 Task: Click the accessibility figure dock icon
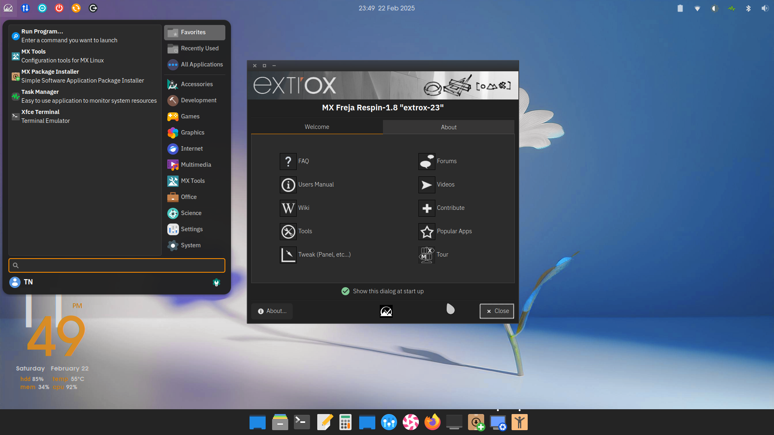[519, 422]
